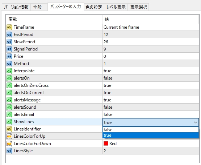Open the 表示選択 tab
Image resolution: width=201 pixels, height=165 pixels.
pos(138,7)
